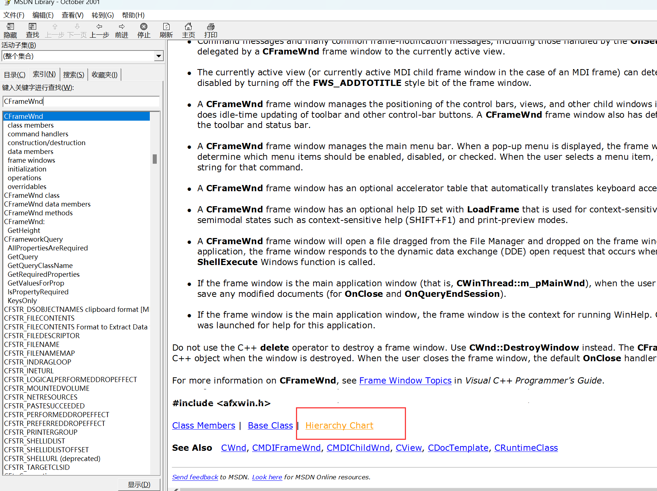The height and width of the screenshot is (491, 657).
Task: Select 'CFSTR_MOUNTEDVOLUME' index entry
Action: tap(47, 388)
